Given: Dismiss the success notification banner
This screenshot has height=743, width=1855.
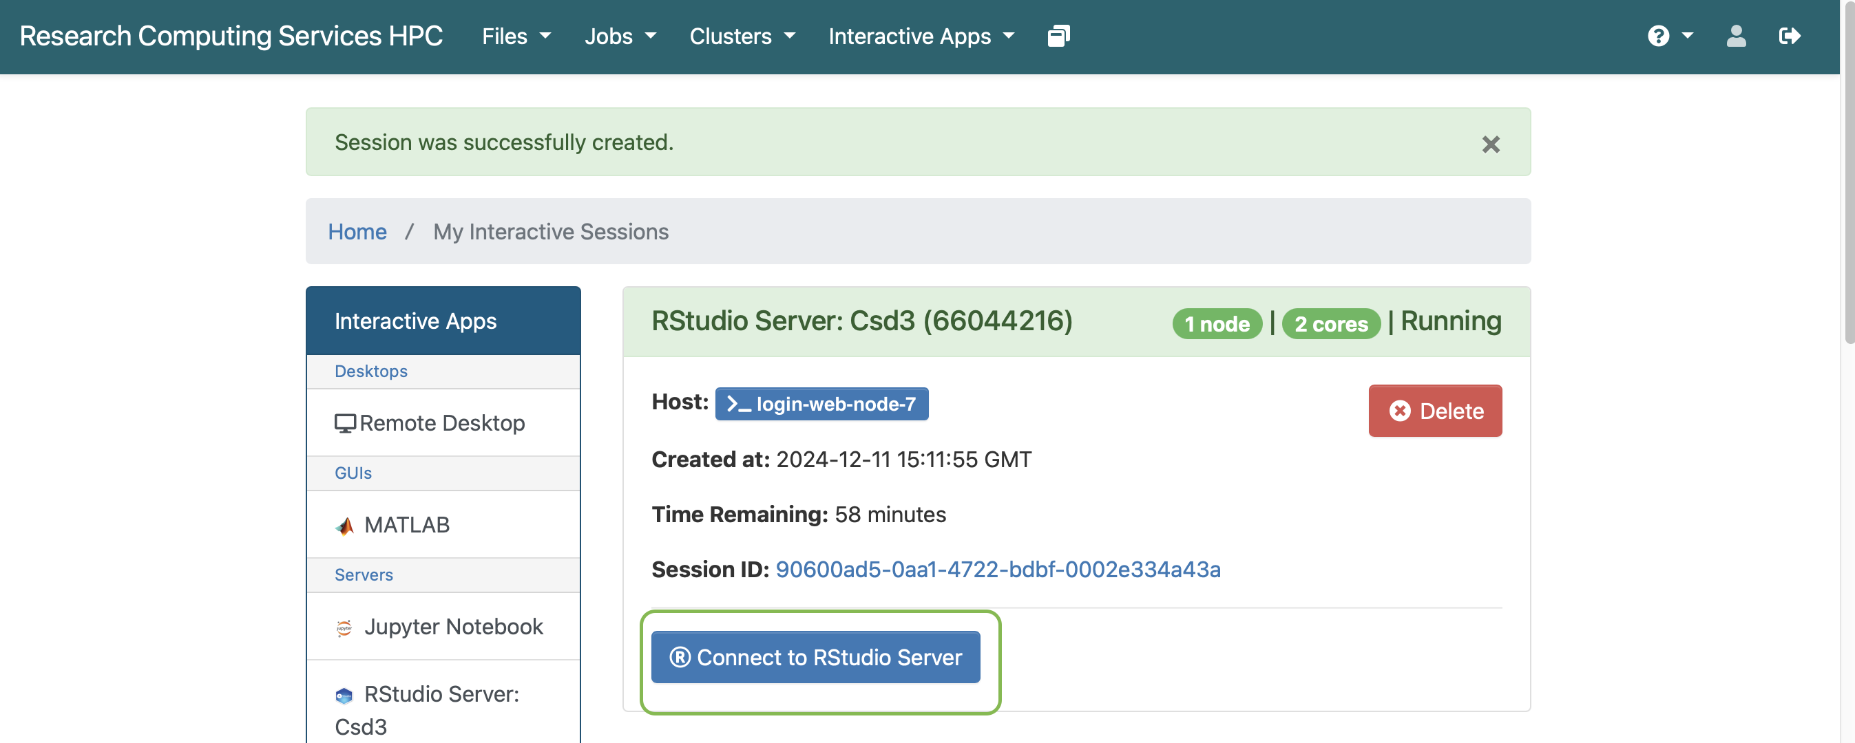Looking at the screenshot, I should pos(1491,143).
